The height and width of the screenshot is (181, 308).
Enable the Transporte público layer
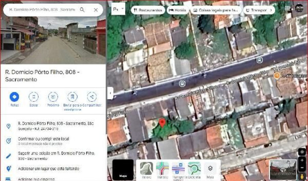point(178,171)
